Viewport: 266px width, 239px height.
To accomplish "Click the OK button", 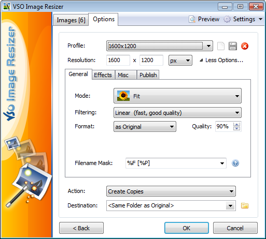I will (x=187, y=228).
